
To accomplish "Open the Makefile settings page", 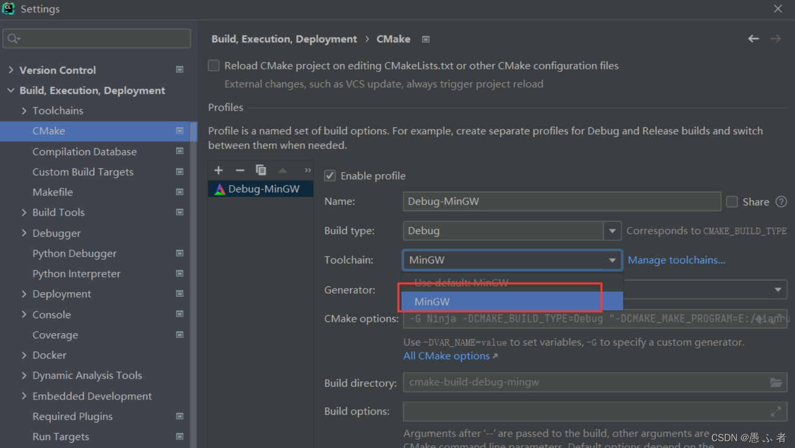I will [53, 192].
